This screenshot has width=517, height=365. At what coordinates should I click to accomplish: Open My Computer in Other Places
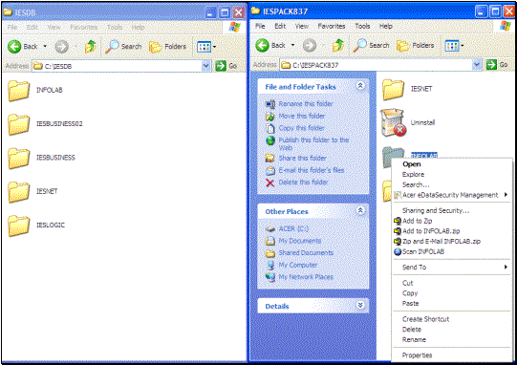tap(298, 265)
